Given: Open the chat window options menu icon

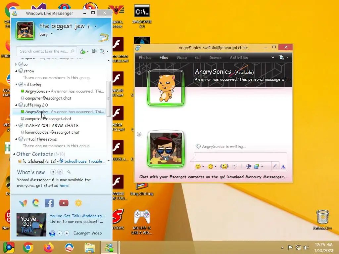Looking at the screenshot, I should (281, 58).
